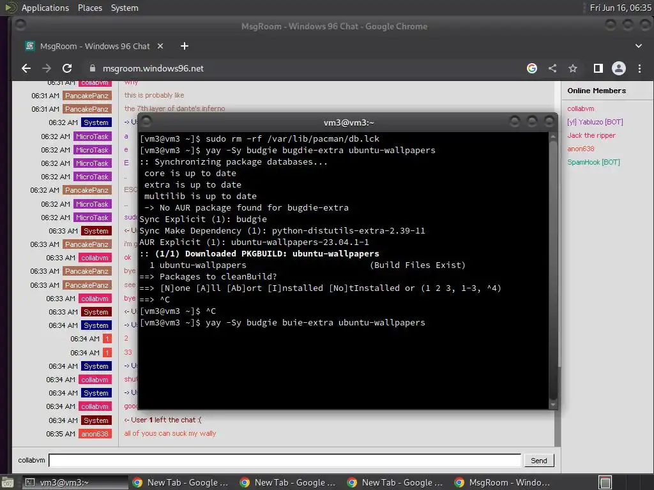This screenshot has width=654, height=490.
Task: Switch to MsgRoom window in taskbar
Action: [503, 482]
